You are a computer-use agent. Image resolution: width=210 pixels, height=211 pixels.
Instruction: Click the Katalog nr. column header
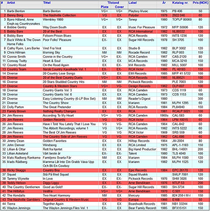(x=180, y=3)
